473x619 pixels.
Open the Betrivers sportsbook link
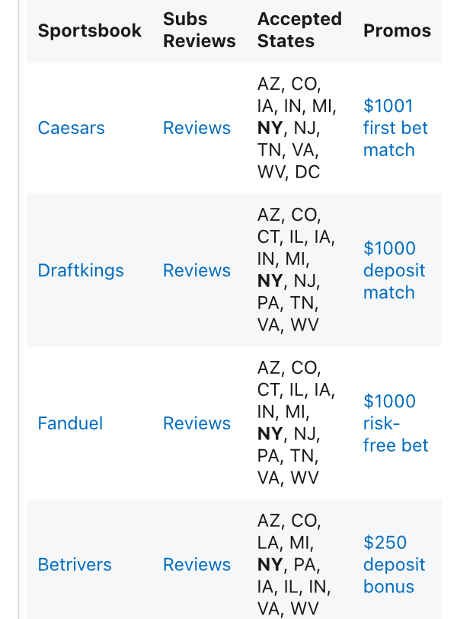[75, 564]
